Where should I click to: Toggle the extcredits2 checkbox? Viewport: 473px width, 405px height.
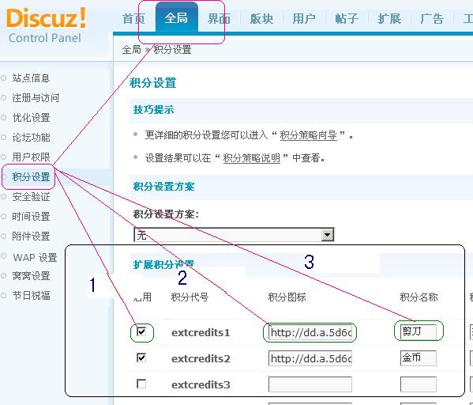(141, 358)
